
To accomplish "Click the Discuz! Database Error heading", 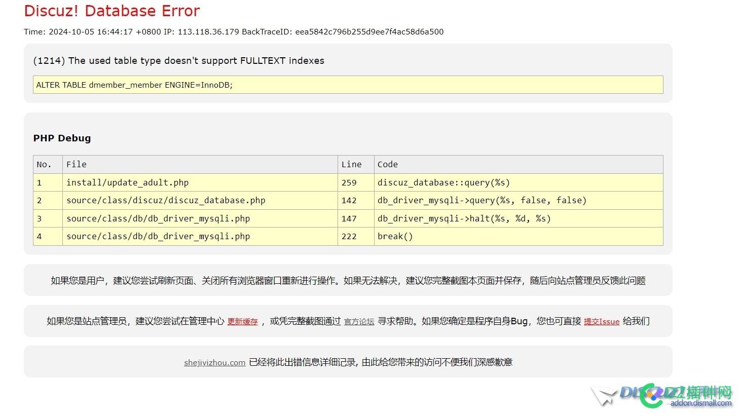I will (x=112, y=11).
